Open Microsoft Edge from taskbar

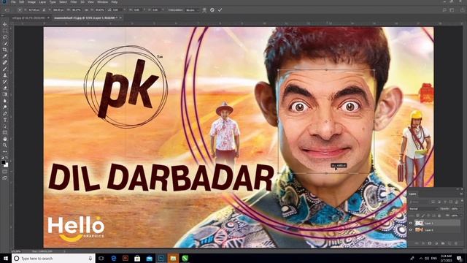(x=114, y=258)
